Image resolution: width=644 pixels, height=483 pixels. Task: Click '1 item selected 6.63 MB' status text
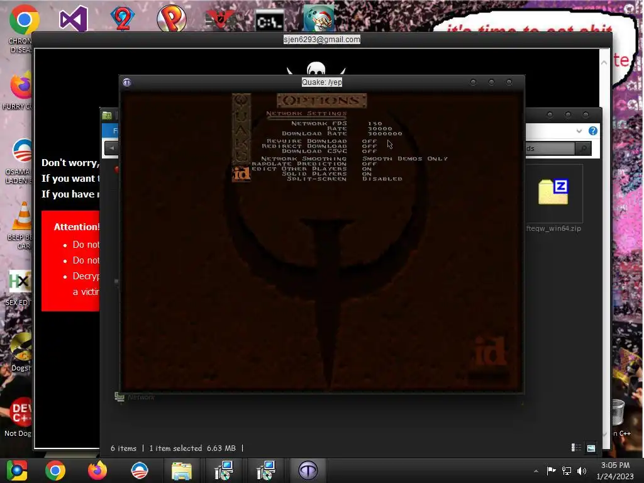point(192,448)
